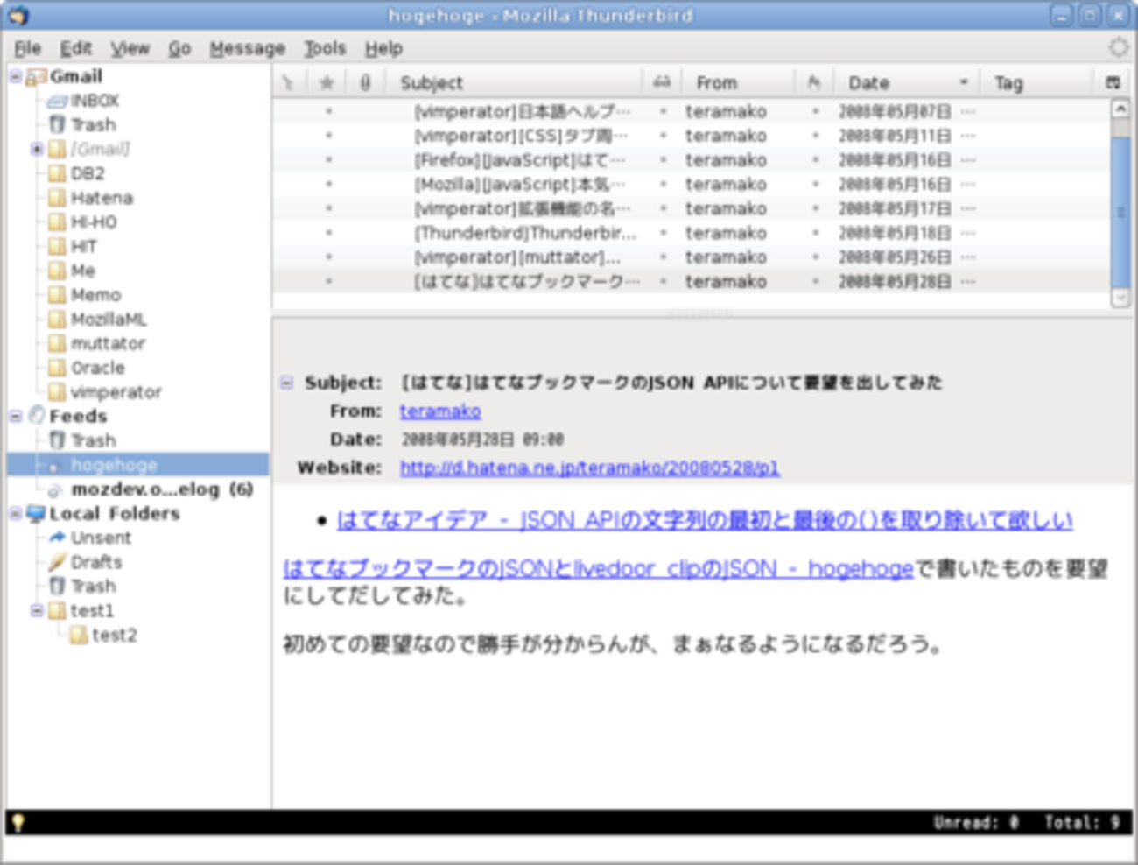Collapse the message header Subject pane
Image resolution: width=1138 pixels, height=865 pixels.
(286, 383)
